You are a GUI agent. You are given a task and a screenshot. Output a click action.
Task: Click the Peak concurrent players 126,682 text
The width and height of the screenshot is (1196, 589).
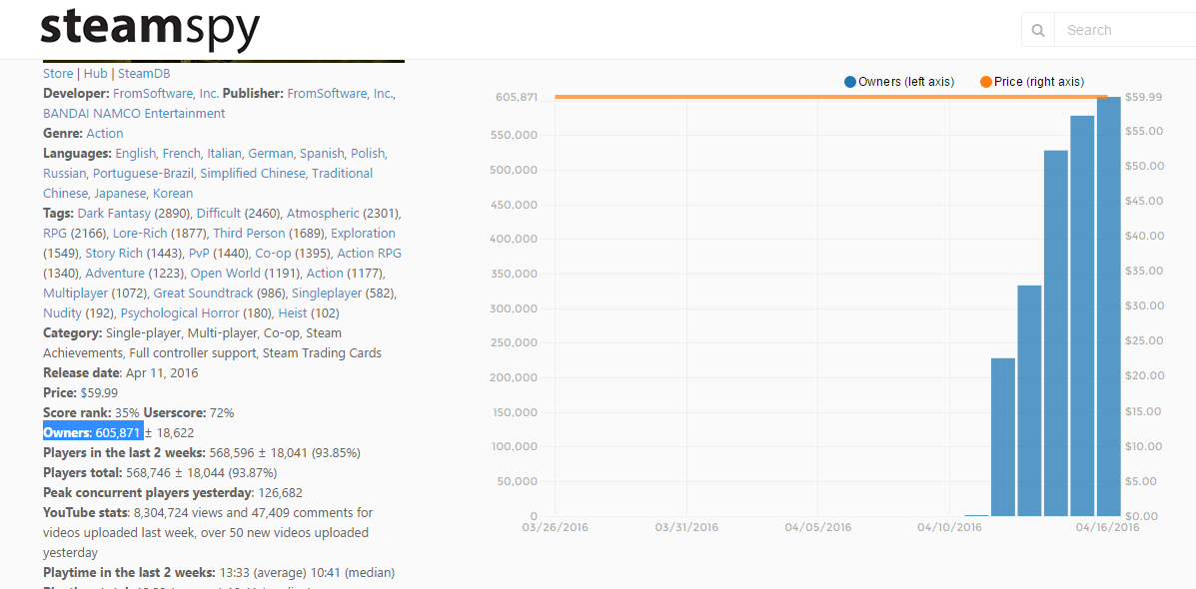tap(173, 491)
